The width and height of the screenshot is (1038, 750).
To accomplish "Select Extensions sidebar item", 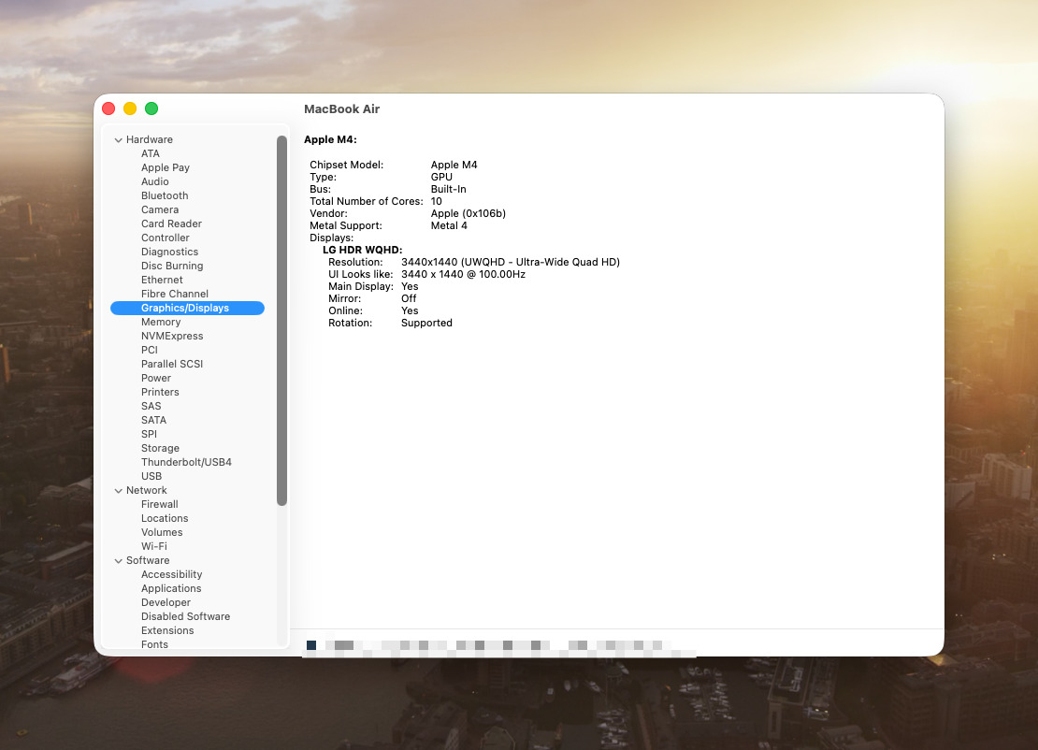I will point(167,630).
